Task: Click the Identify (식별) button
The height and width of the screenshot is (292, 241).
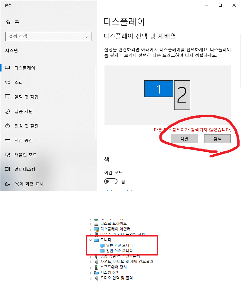Action: pyautogui.click(x=184, y=139)
